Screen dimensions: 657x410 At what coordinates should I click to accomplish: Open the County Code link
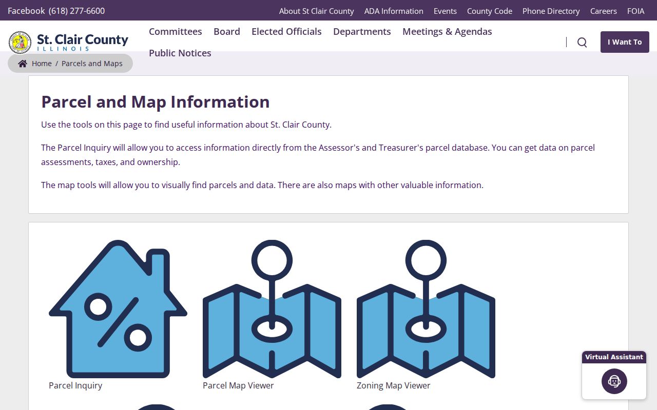(490, 11)
